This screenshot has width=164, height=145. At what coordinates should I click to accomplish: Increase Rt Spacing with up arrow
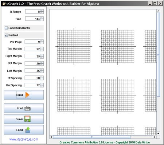pos(42,77)
